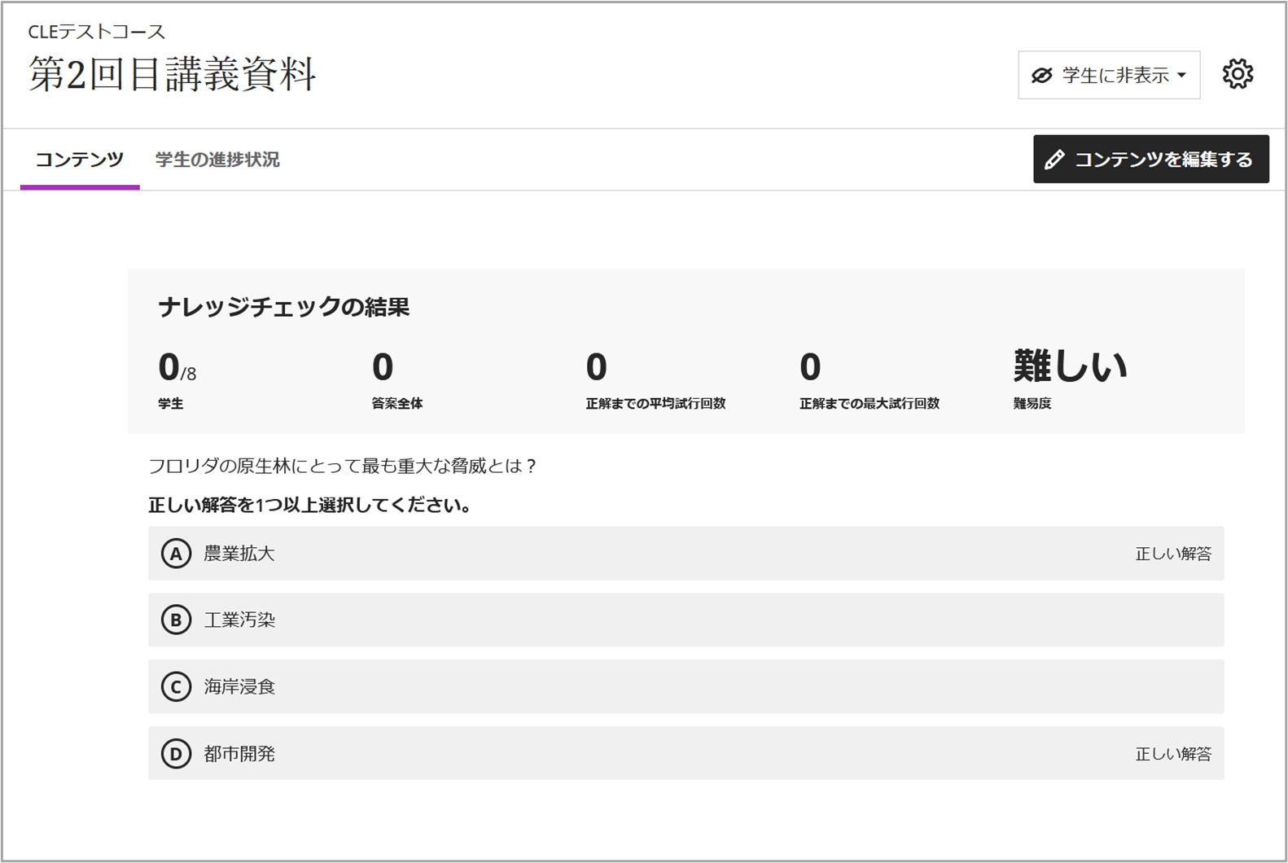Click the circled D letter icon
The height and width of the screenshot is (863, 1288).
point(175,754)
